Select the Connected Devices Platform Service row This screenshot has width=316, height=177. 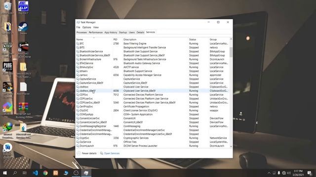coord(153,94)
